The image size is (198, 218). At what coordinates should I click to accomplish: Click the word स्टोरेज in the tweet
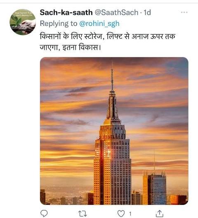93,37
